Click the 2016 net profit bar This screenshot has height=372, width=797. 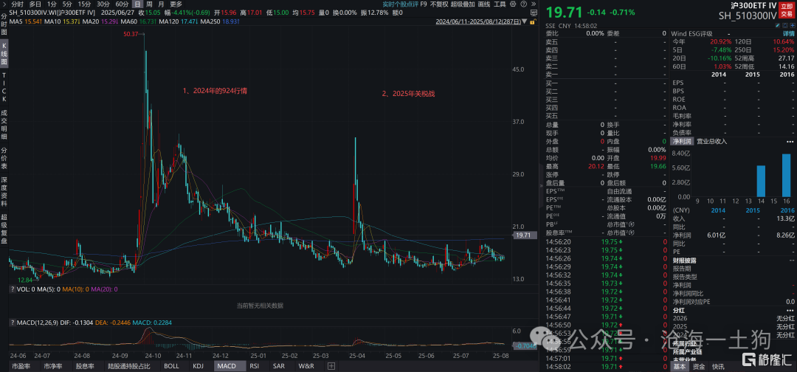tap(786, 175)
